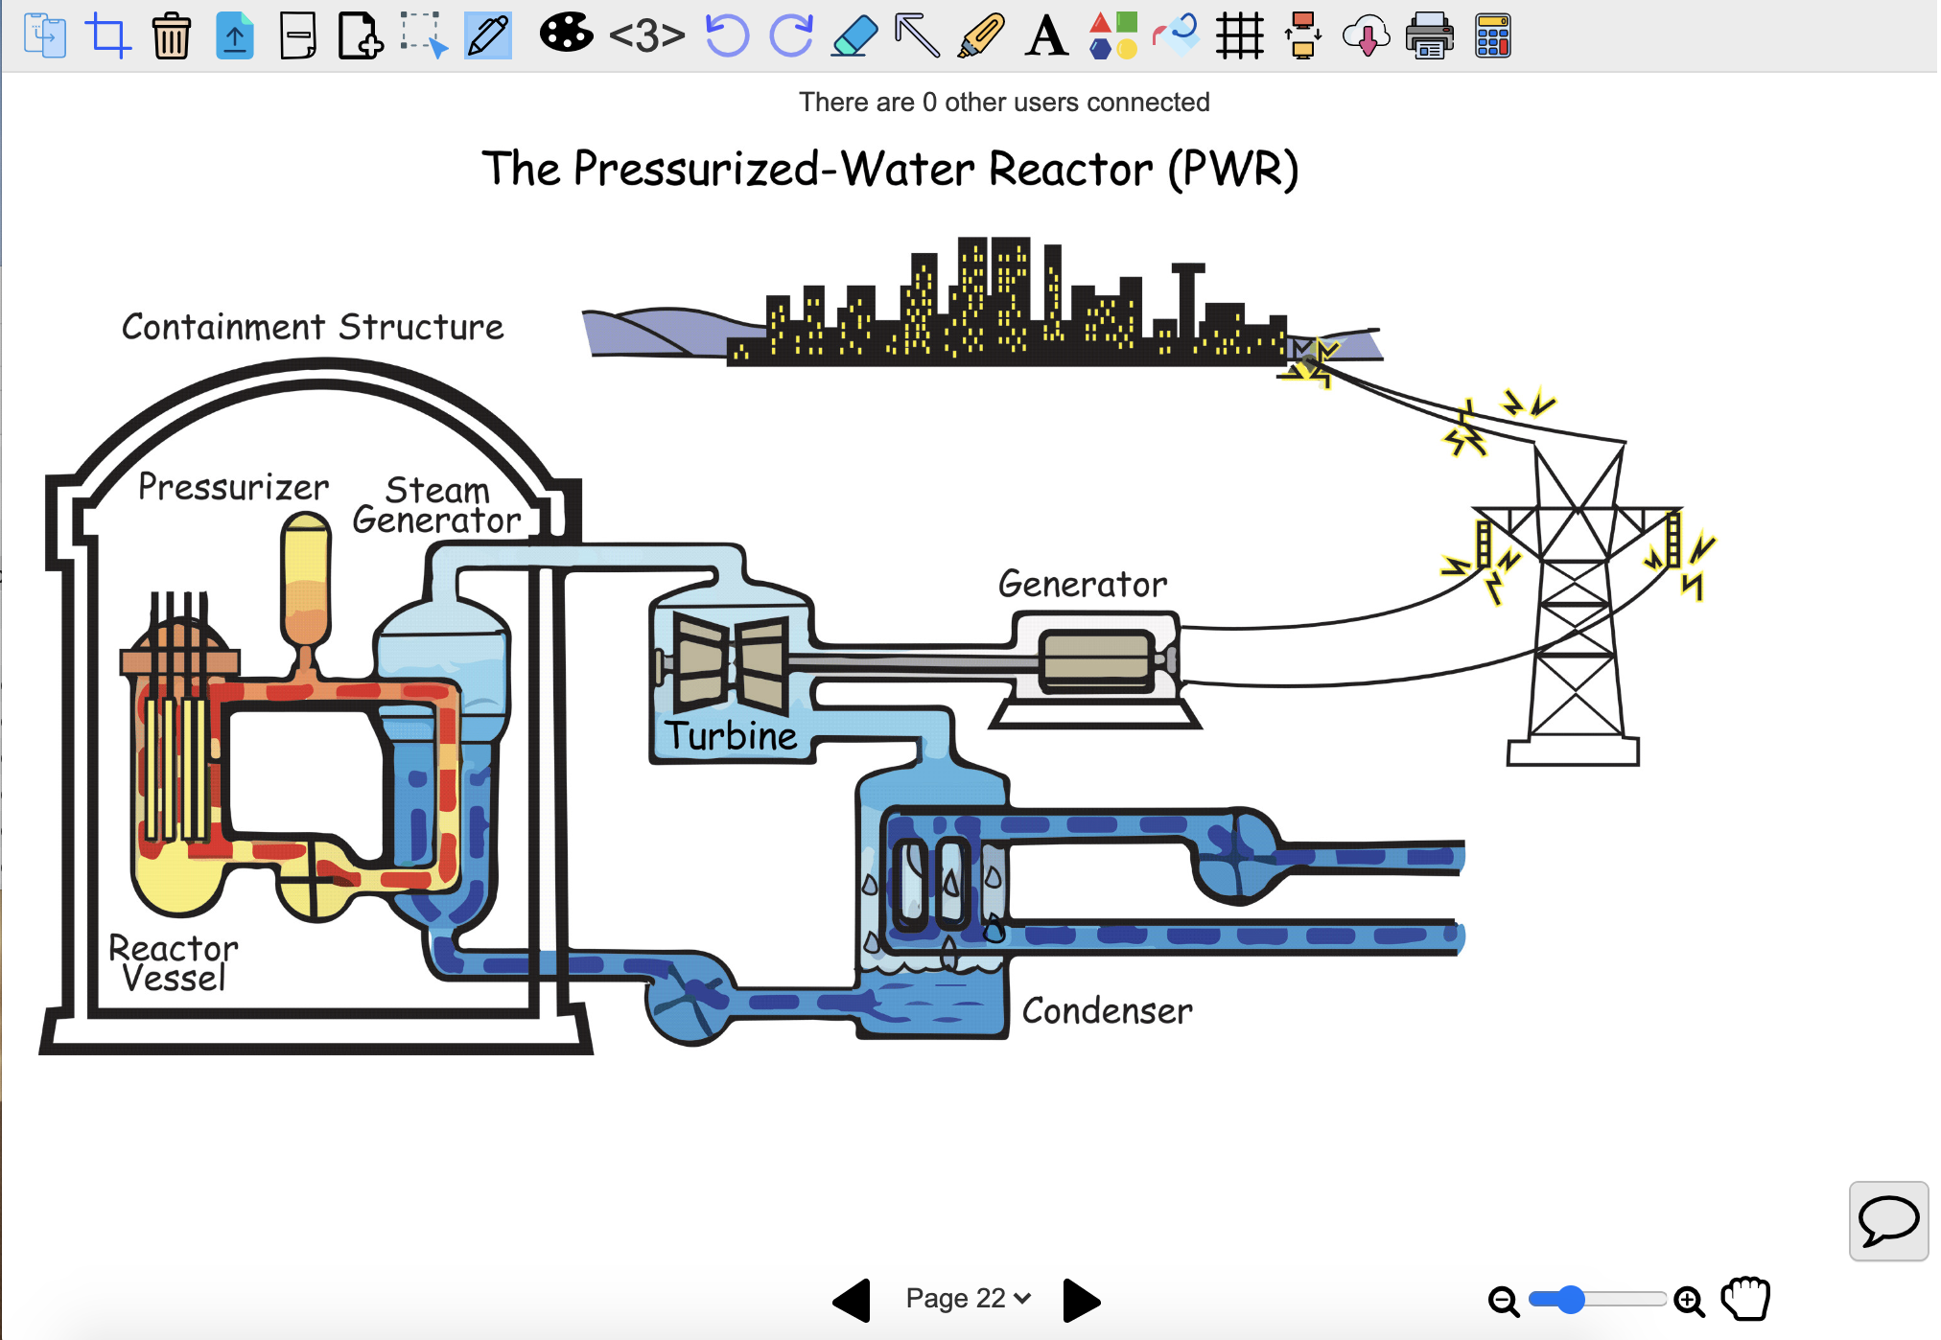
Task: Select the eraser tool
Action: click(854, 36)
